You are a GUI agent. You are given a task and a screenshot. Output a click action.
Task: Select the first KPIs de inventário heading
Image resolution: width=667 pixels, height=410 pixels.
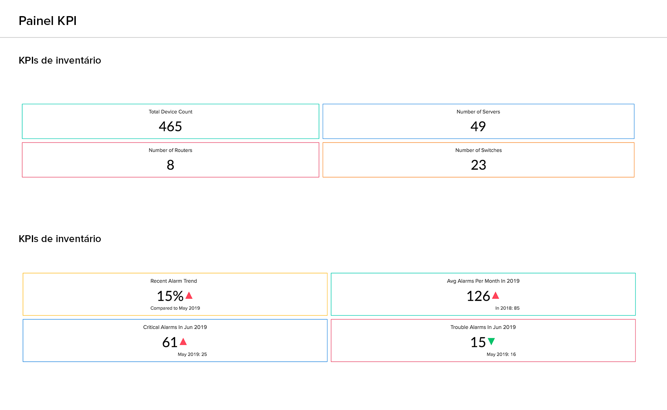tap(60, 60)
